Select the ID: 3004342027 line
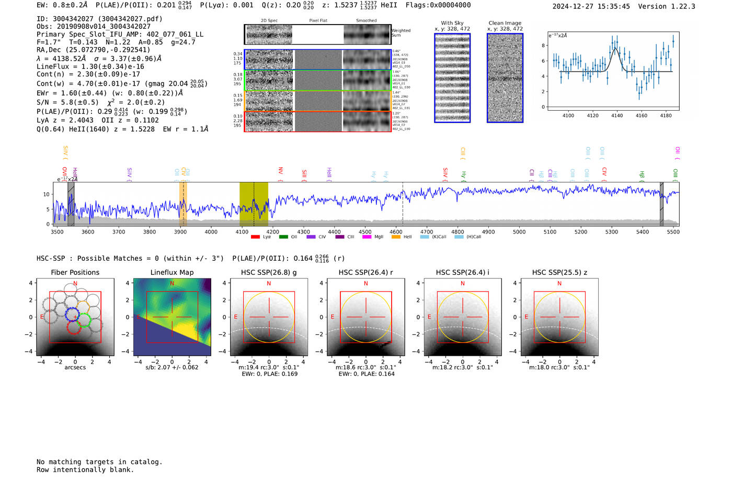This screenshot has width=732, height=498. click(x=99, y=19)
